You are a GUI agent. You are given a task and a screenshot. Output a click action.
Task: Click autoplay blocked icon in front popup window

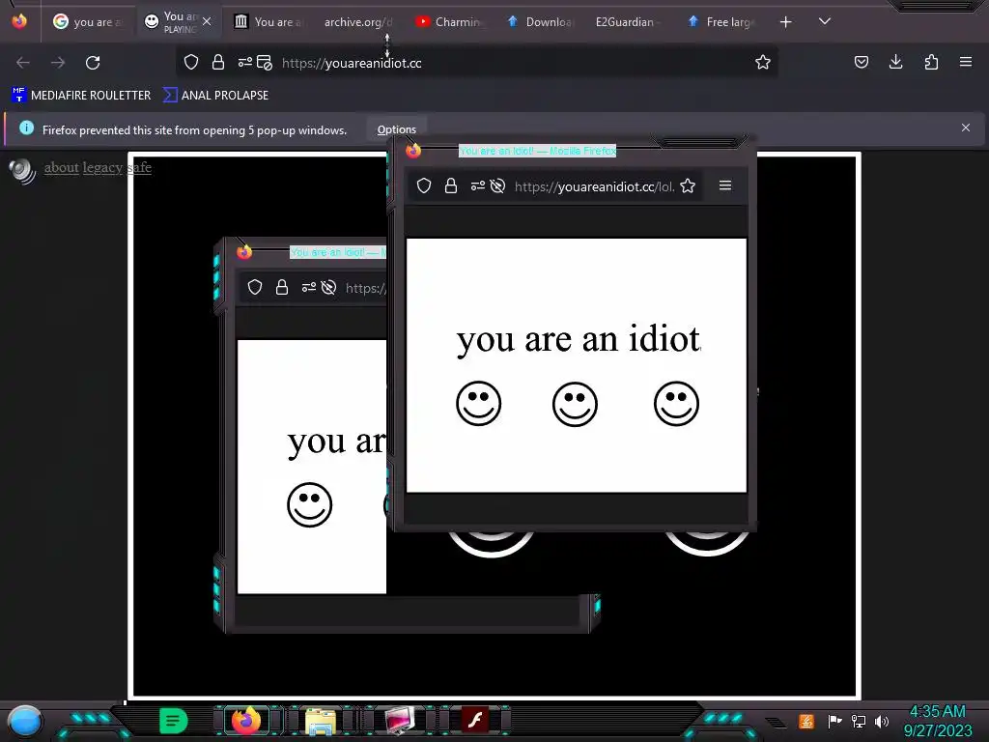(497, 185)
